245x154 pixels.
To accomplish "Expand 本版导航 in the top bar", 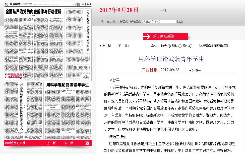I will click(122, 22).
